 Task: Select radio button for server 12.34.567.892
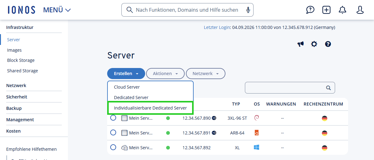pos(113,147)
